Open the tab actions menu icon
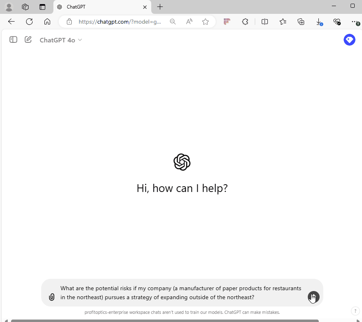This screenshot has height=322, width=362. [x=42, y=7]
